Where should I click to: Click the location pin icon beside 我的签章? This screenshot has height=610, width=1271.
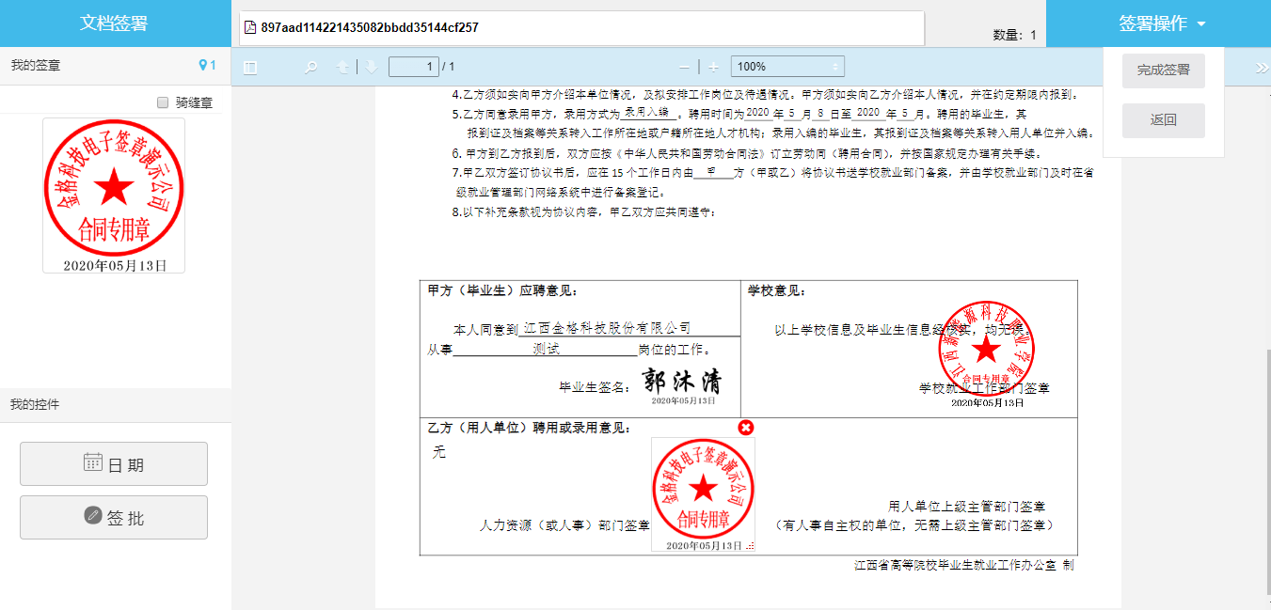coord(202,66)
